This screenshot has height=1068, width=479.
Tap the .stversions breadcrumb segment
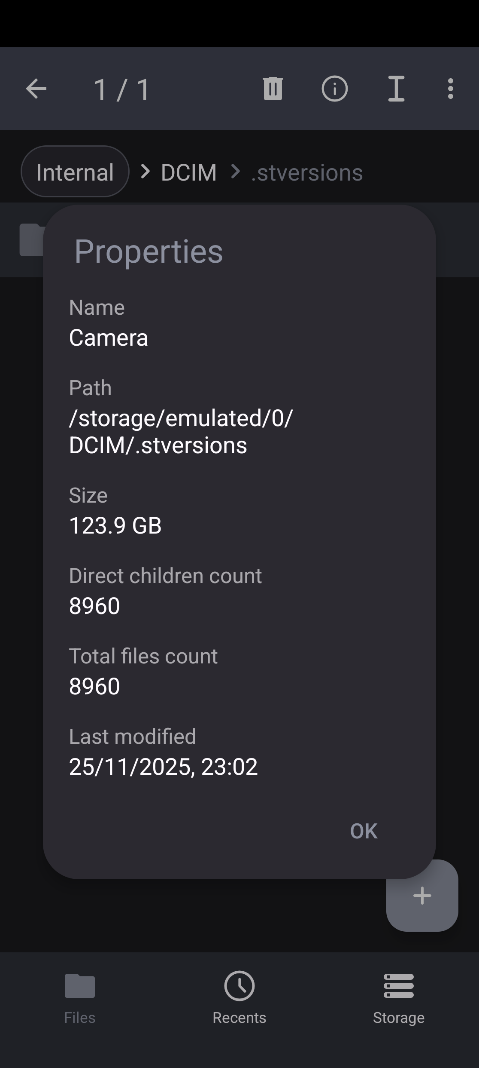307,172
